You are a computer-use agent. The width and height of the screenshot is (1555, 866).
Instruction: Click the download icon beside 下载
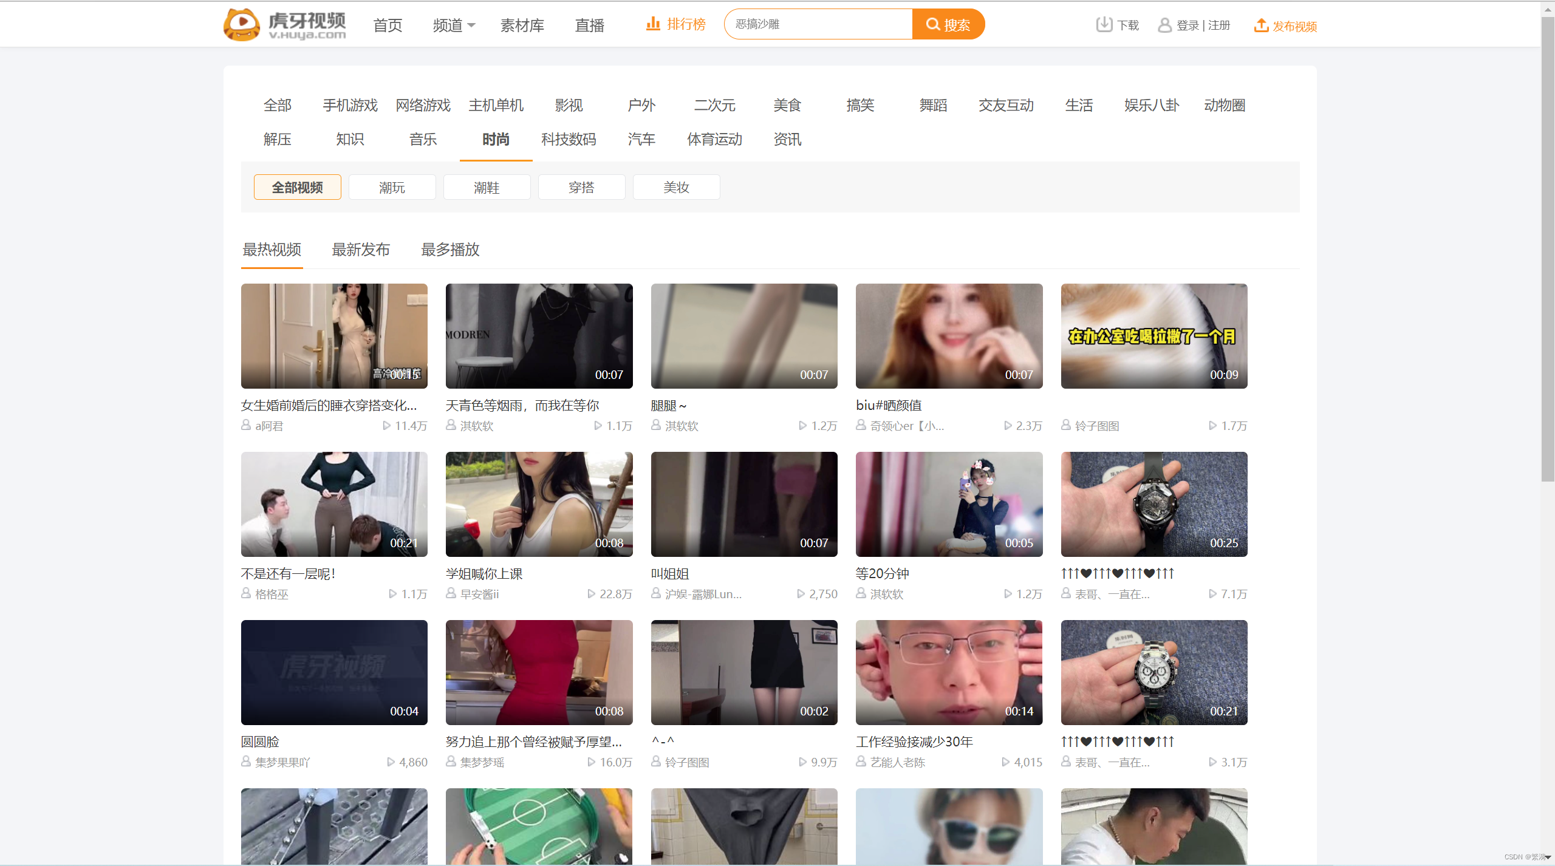[x=1104, y=25]
